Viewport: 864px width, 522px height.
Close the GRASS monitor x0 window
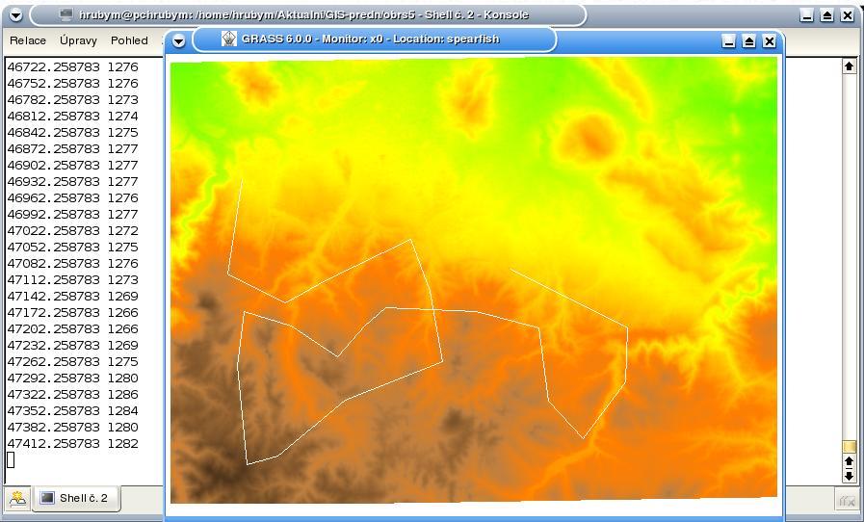point(770,40)
